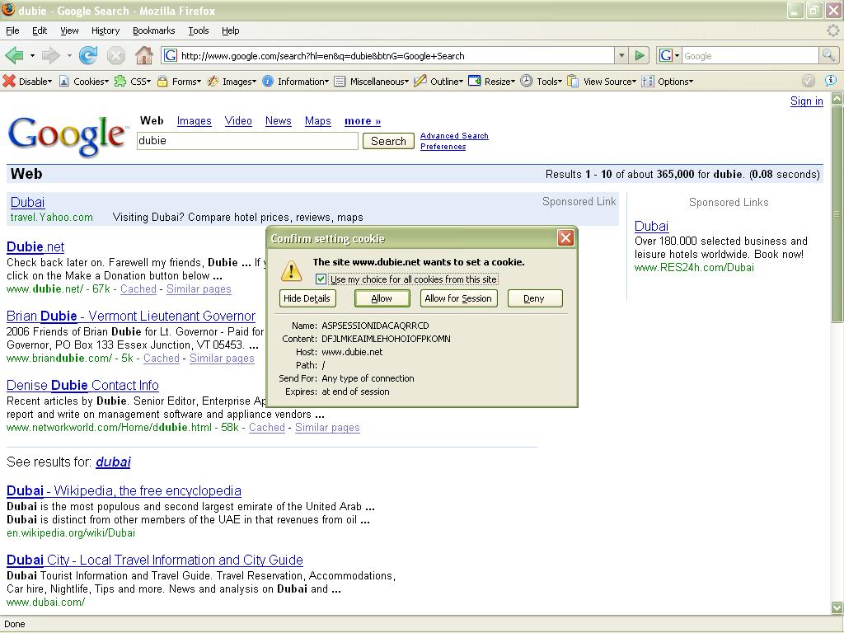Screen dimensions: 844x633
Task: Open Dubai Wikipedia result link
Action: click(x=124, y=491)
